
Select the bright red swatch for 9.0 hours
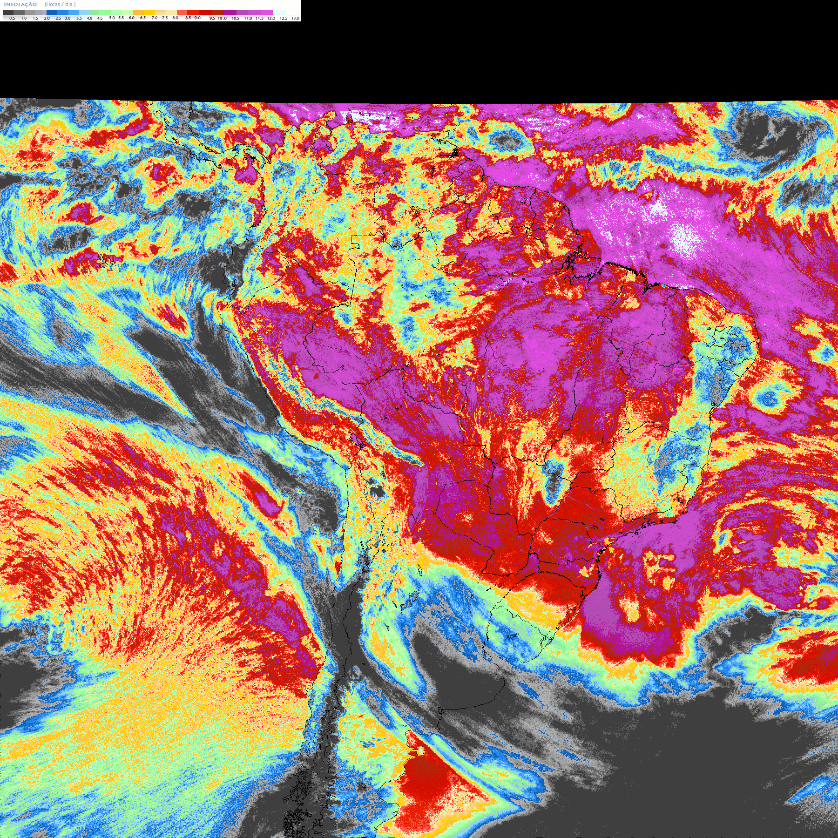pyautogui.click(x=193, y=13)
